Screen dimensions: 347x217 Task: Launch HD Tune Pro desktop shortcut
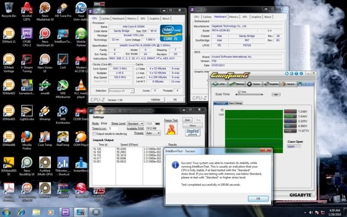click(x=63, y=10)
